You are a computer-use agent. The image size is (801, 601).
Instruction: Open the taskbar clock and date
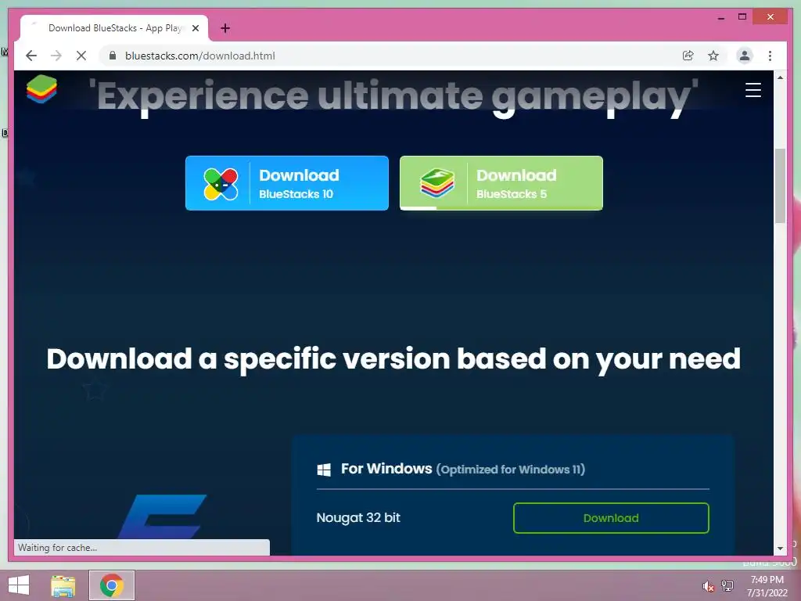[767, 586]
